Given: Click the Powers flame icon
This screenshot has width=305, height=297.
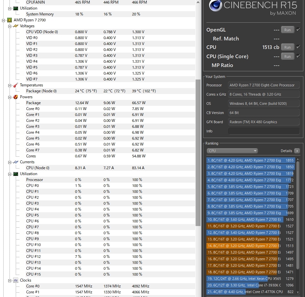Looking at the screenshot, I should (16, 97).
